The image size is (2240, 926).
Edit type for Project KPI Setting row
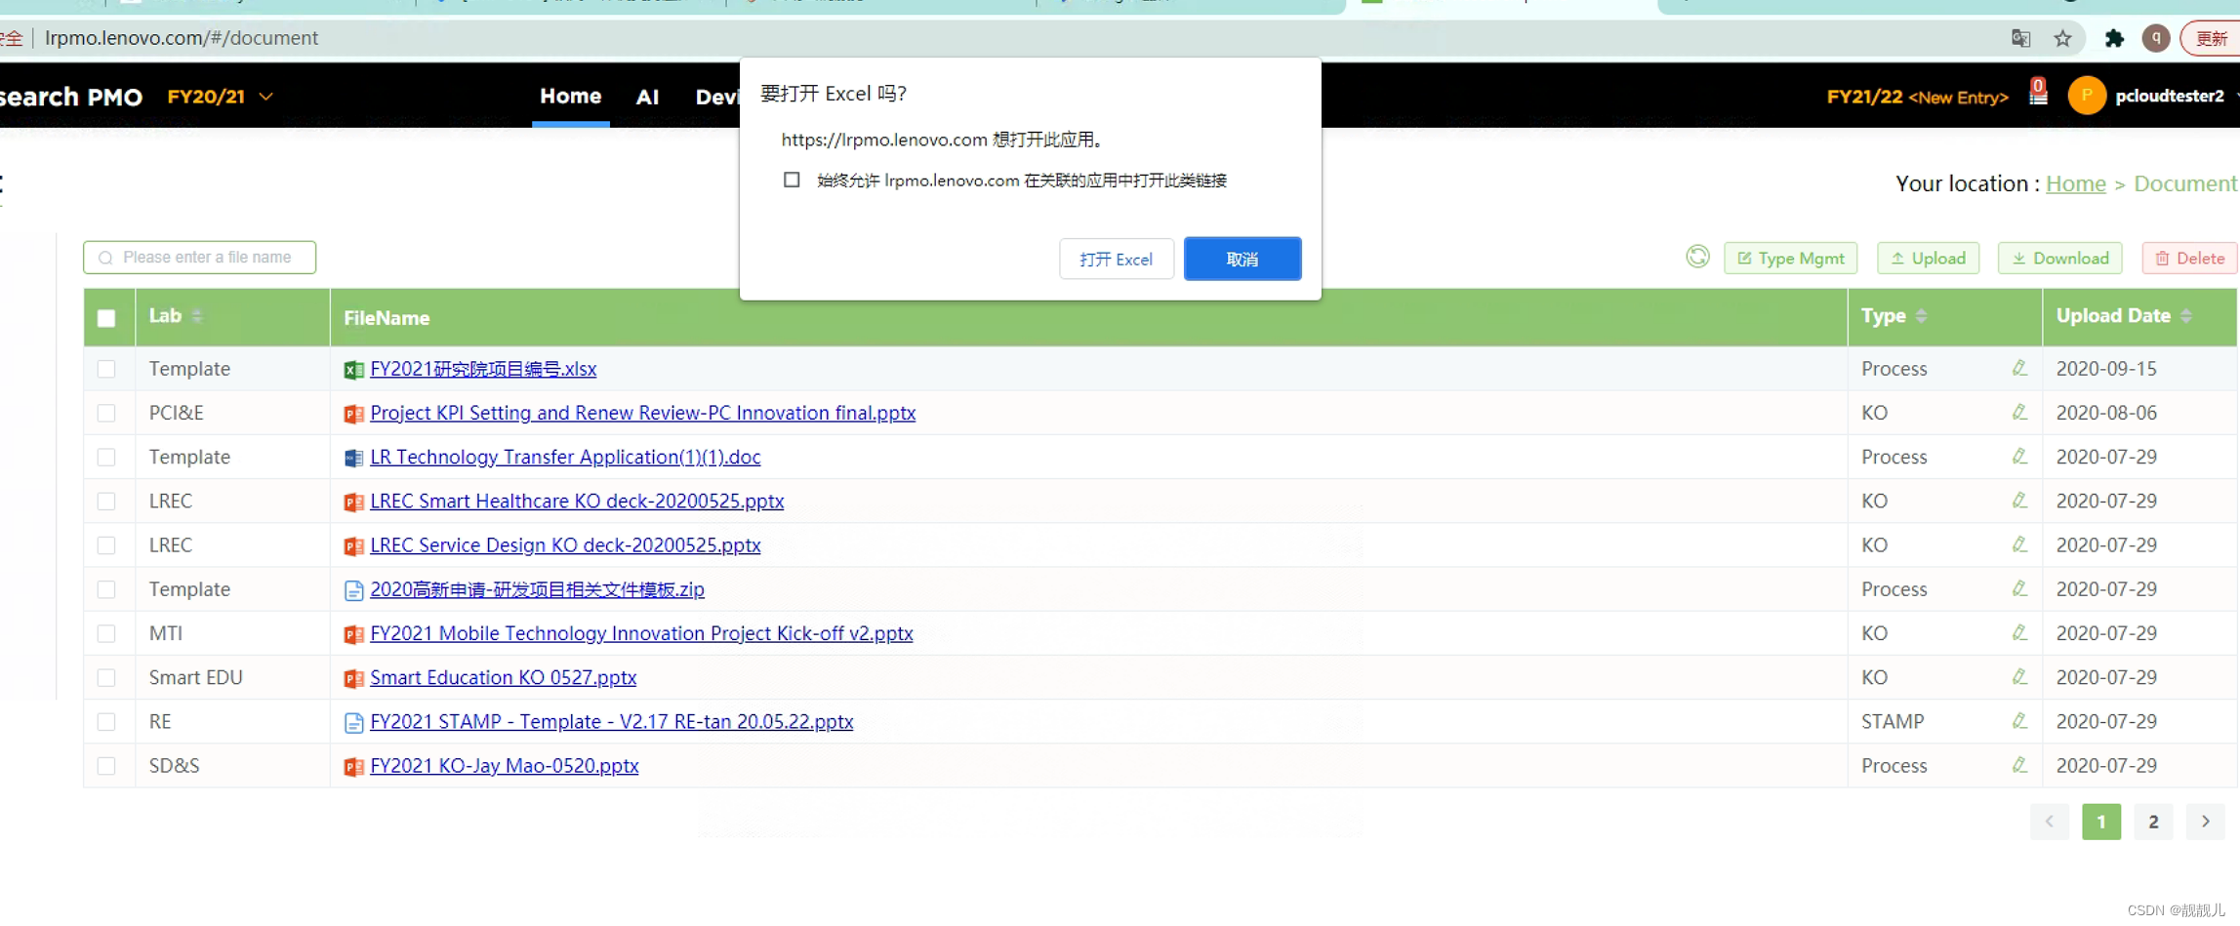pyautogui.click(x=2019, y=413)
